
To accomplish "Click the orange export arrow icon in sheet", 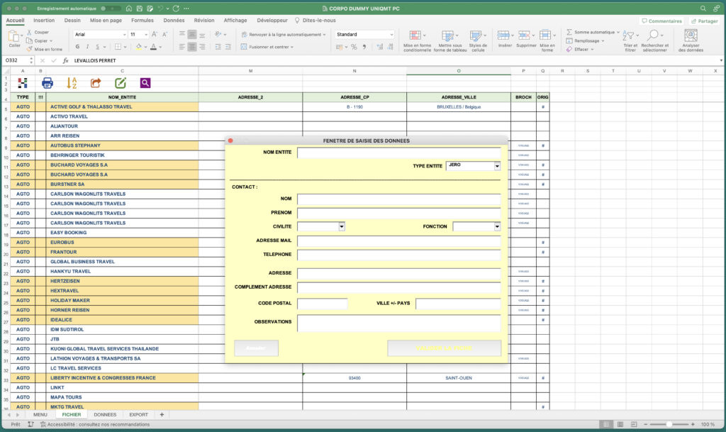I will 96,83.
